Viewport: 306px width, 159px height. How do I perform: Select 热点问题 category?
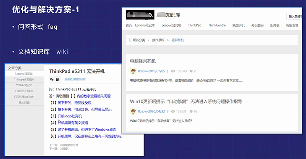pos(24,103)
